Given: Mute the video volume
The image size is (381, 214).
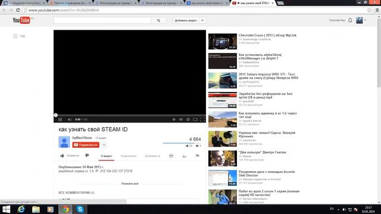Looking at the screenshot, I should [x=70, y=119].
